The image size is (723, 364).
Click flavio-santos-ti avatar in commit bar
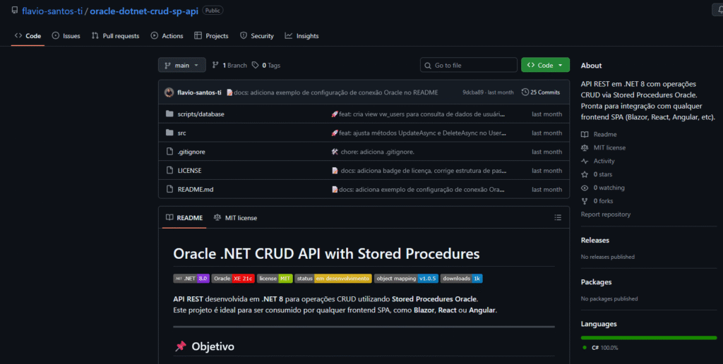(169, 92)
